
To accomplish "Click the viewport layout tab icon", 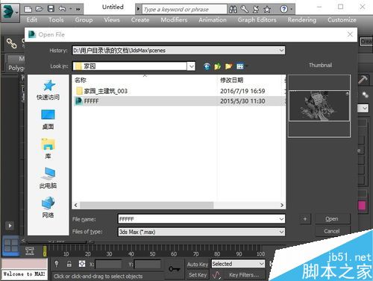I will click(11, 245).
